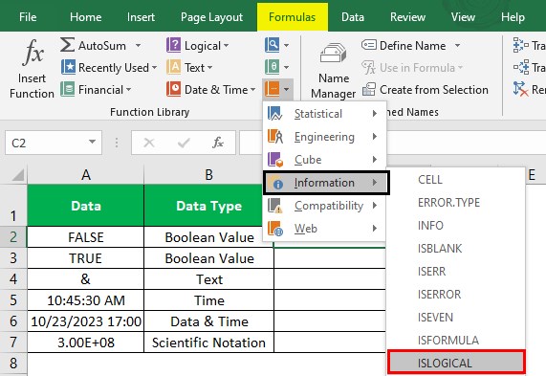Select cell with 10:45:30 AM

tap(86, 300)
